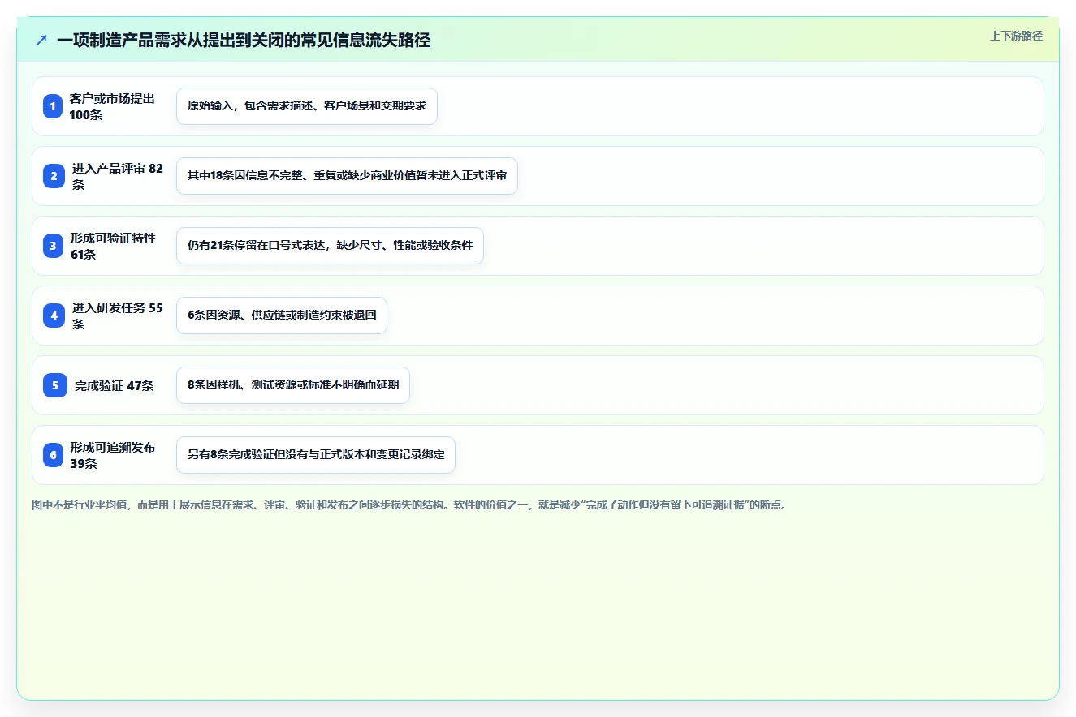Select the '完成验证 47条' step label
1076x717 pixels.
[115, 386]
